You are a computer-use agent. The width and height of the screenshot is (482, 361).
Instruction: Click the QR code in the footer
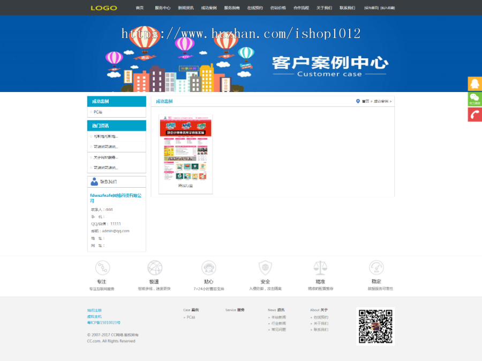375,326
